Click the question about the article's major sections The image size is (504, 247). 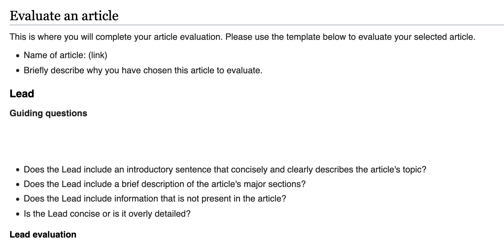(x=165, y=184)
